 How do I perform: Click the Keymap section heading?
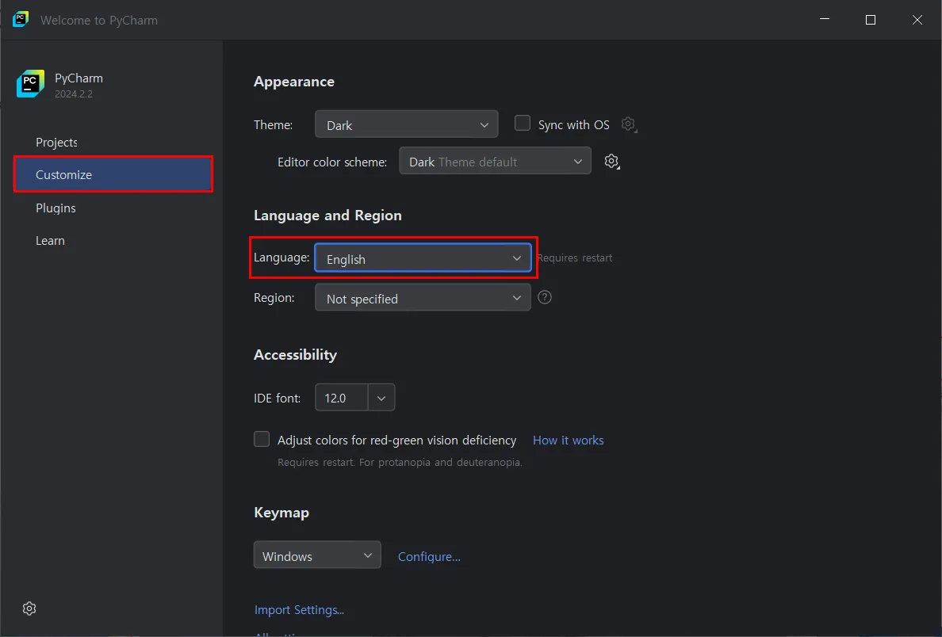(281, 512)
